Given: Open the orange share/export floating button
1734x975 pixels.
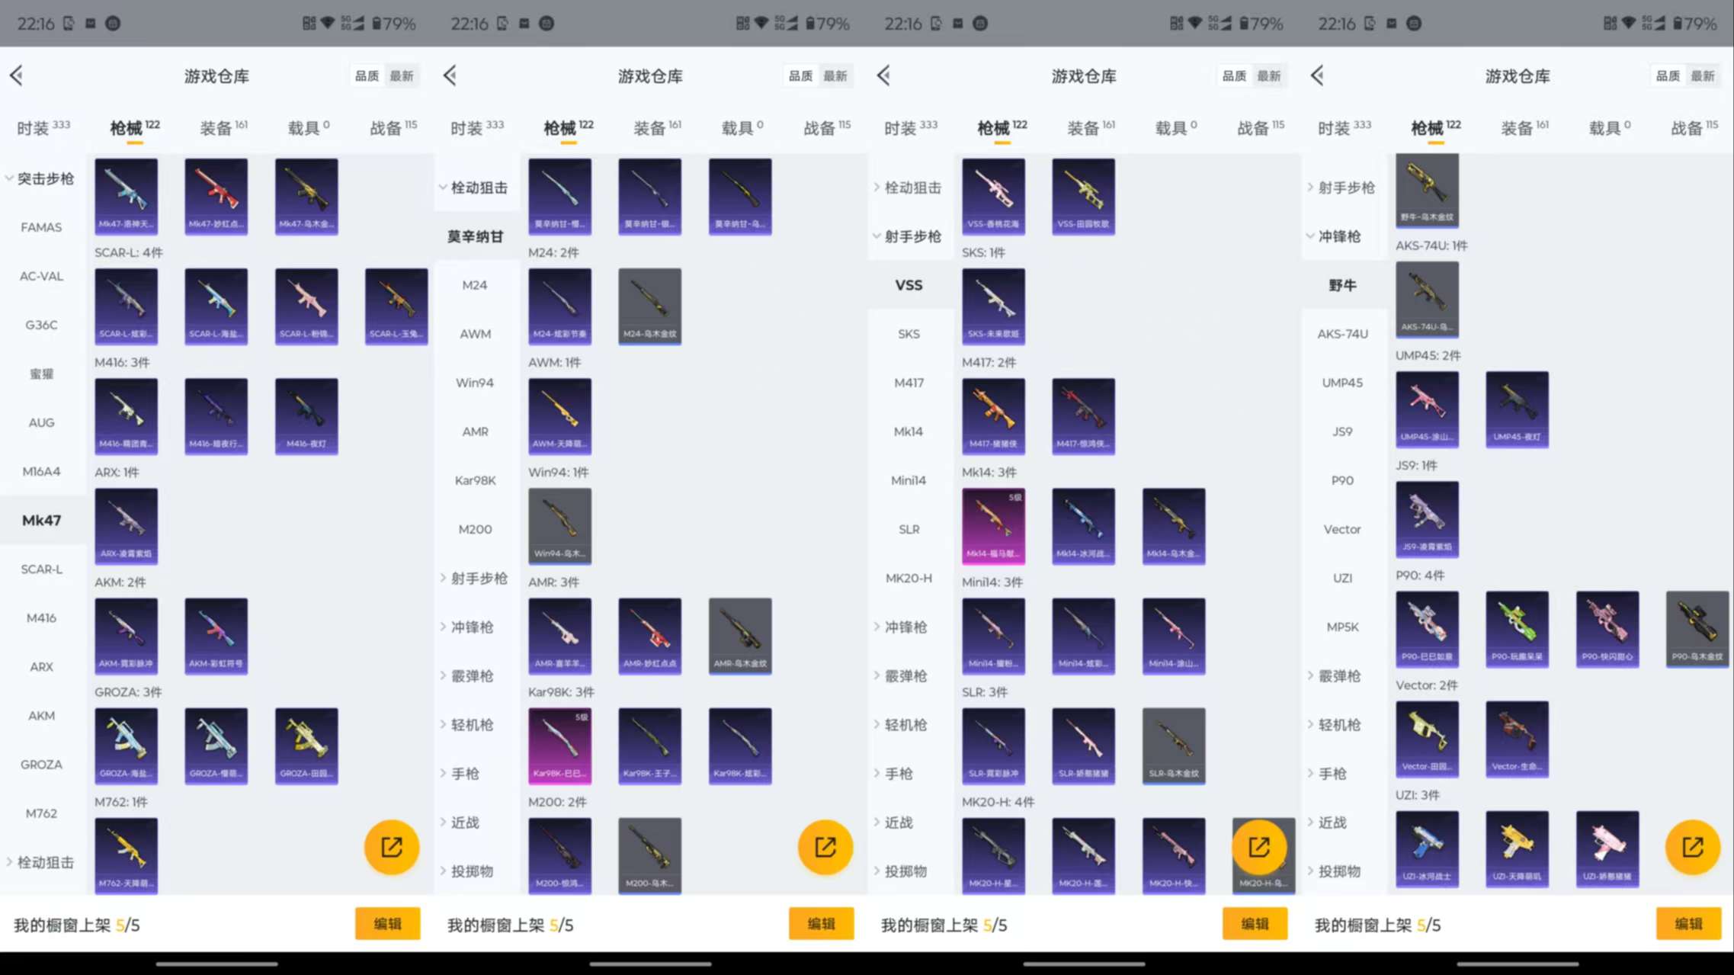Looking at the screenshot, I should [391, 846].
